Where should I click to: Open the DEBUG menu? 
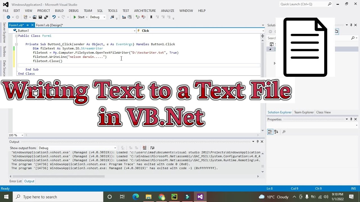click(x=74, y=11)
